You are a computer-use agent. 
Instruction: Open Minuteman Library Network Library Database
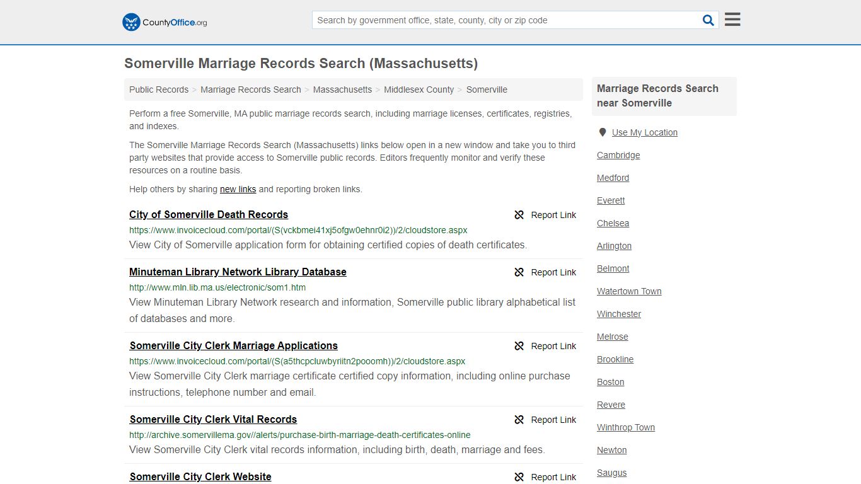click(x=238, y=272)
